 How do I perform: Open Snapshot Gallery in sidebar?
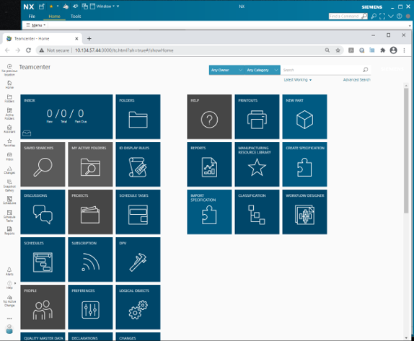[x=9, y=185]
